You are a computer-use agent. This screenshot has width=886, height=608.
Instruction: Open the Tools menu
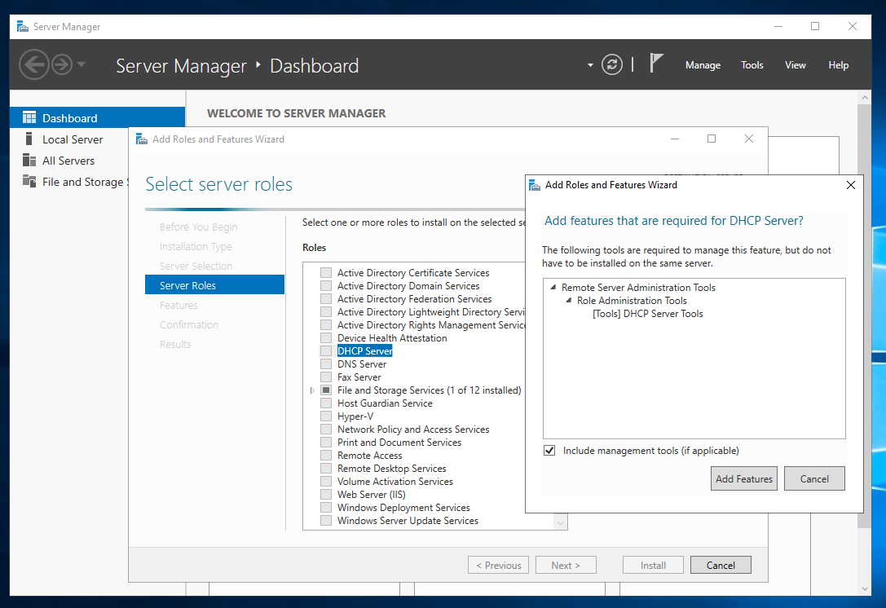[752, 65]
